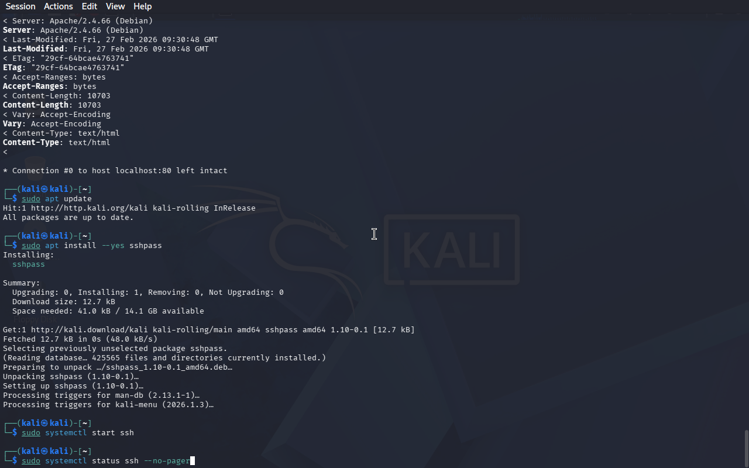Click the 'Summary:' line in apt output
Image resolution: width=749 pixels, height=468 pixels.
click(22, 283)
